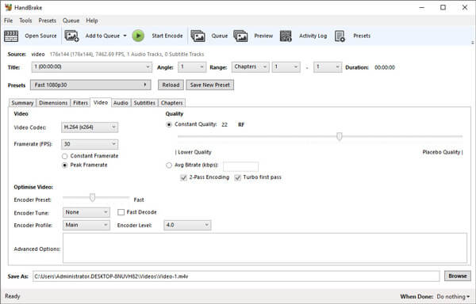Click the Activity Log icon
The image size is (476, 304).
click(286, 36)
